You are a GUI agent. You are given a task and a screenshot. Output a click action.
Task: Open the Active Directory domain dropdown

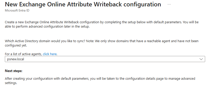pyautogui.click(x=105, y=59)
